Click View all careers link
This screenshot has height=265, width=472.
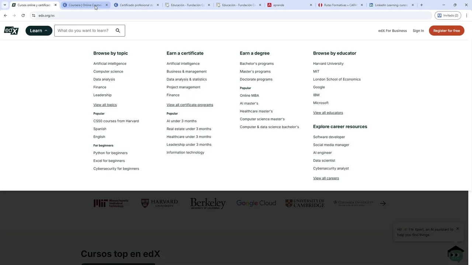coord(326,178)
